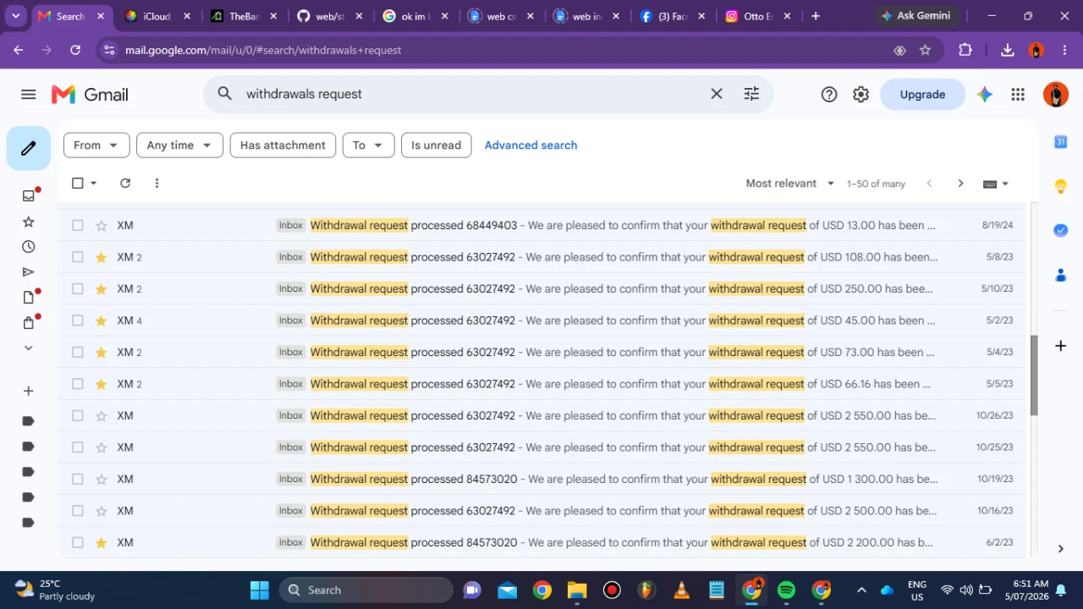Go to next page of results
The image size is (1083, 609).
point(960,184)
